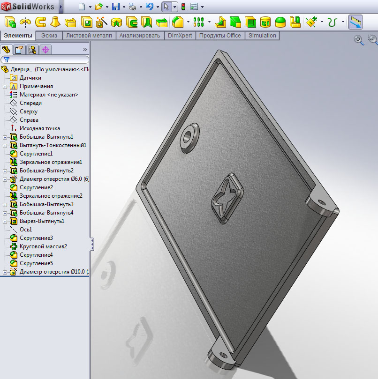
Task: Select Зеркальное отражение1 in feature tree
Action: coord(51,162)
